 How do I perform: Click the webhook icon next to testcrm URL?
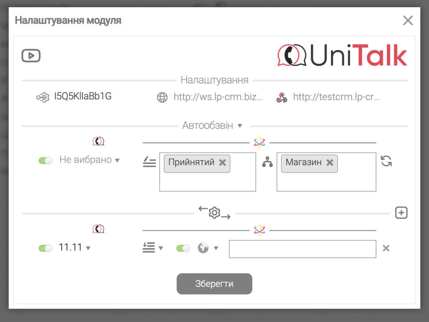pos(282,98)
